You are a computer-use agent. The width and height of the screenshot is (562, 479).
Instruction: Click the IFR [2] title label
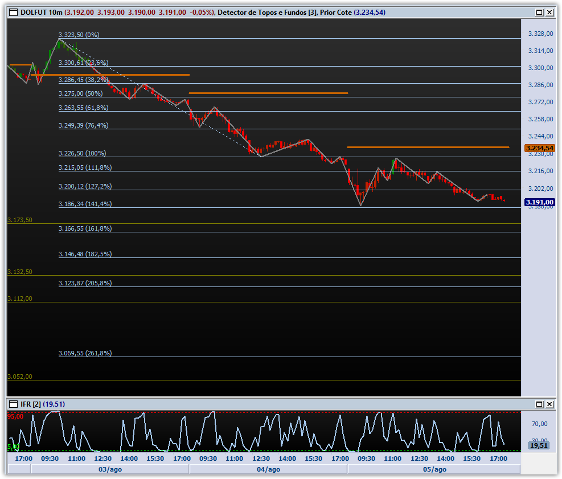(x=31, y=404)
